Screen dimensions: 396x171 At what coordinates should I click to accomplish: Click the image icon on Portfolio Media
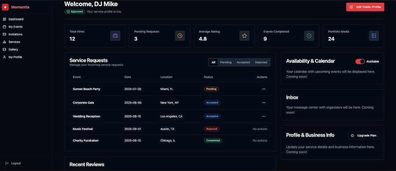pos(374,36)
